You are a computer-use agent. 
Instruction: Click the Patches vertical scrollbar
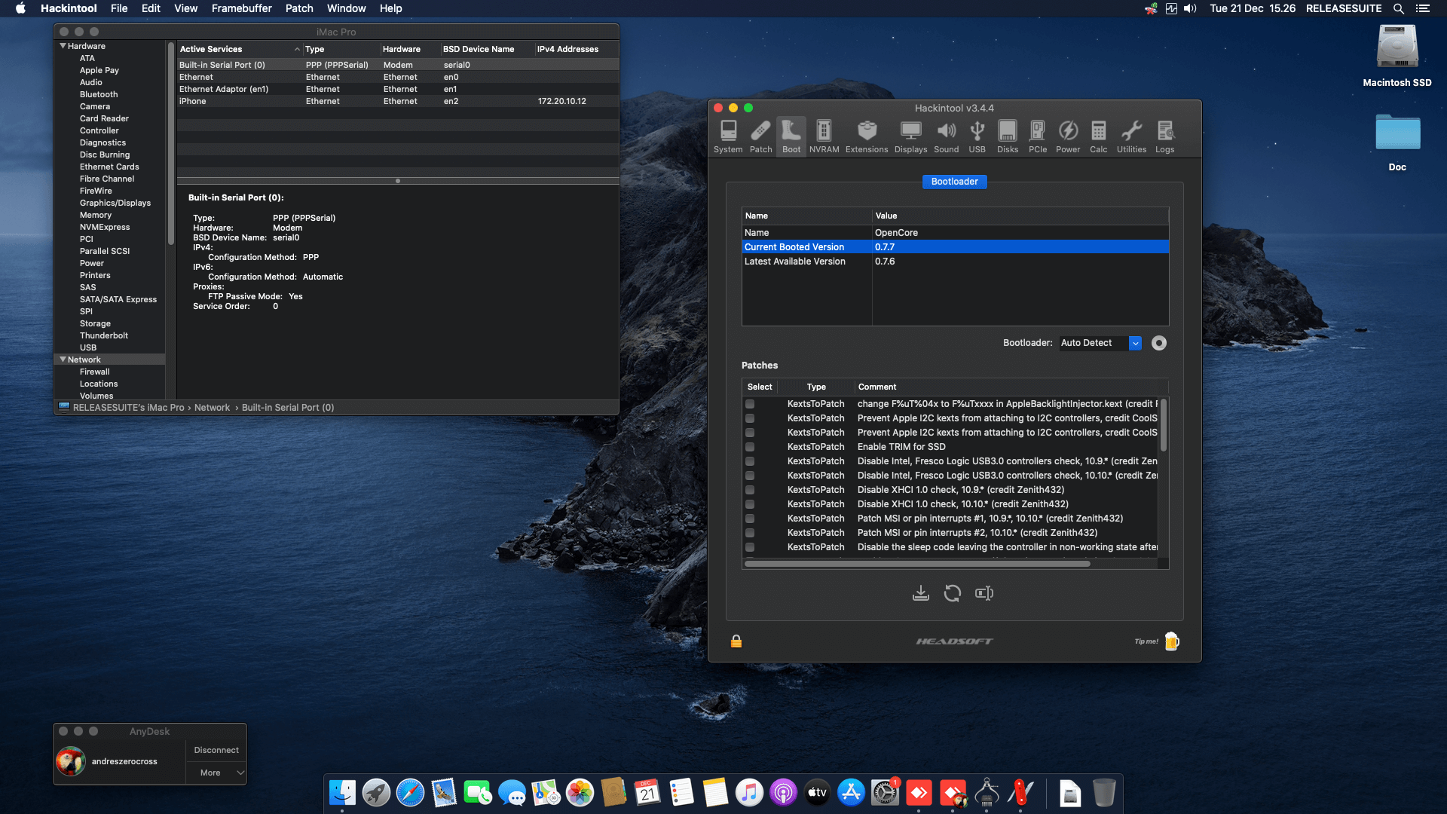(x=1164, y=425)
